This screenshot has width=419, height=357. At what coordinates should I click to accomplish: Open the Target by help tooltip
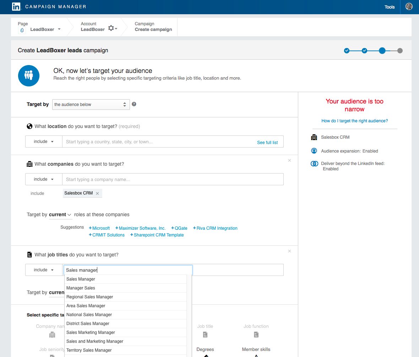click(x=134, y=104)
